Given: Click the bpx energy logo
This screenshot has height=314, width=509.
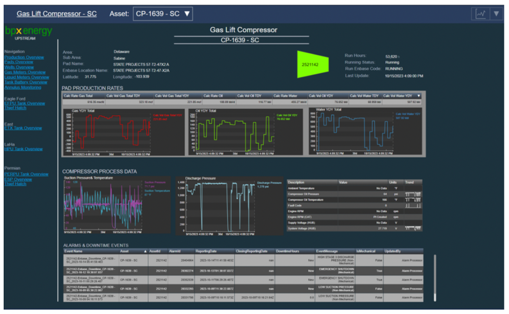Looking at the screenshot, I should [x=28, y=31].
